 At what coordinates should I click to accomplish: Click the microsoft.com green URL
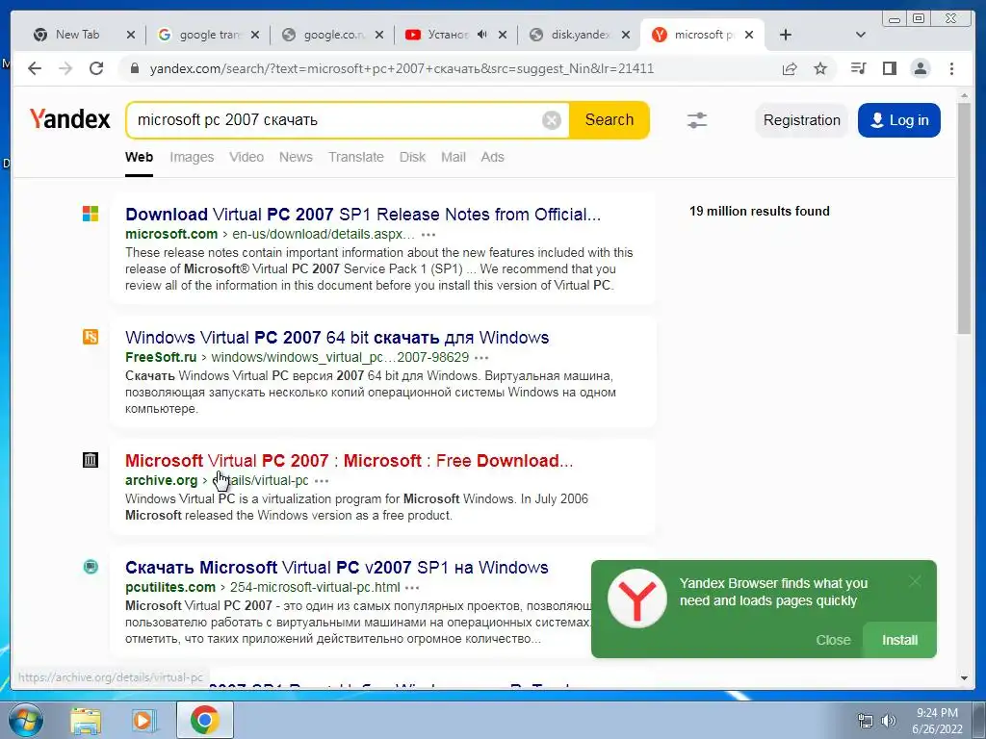(171, 235)
